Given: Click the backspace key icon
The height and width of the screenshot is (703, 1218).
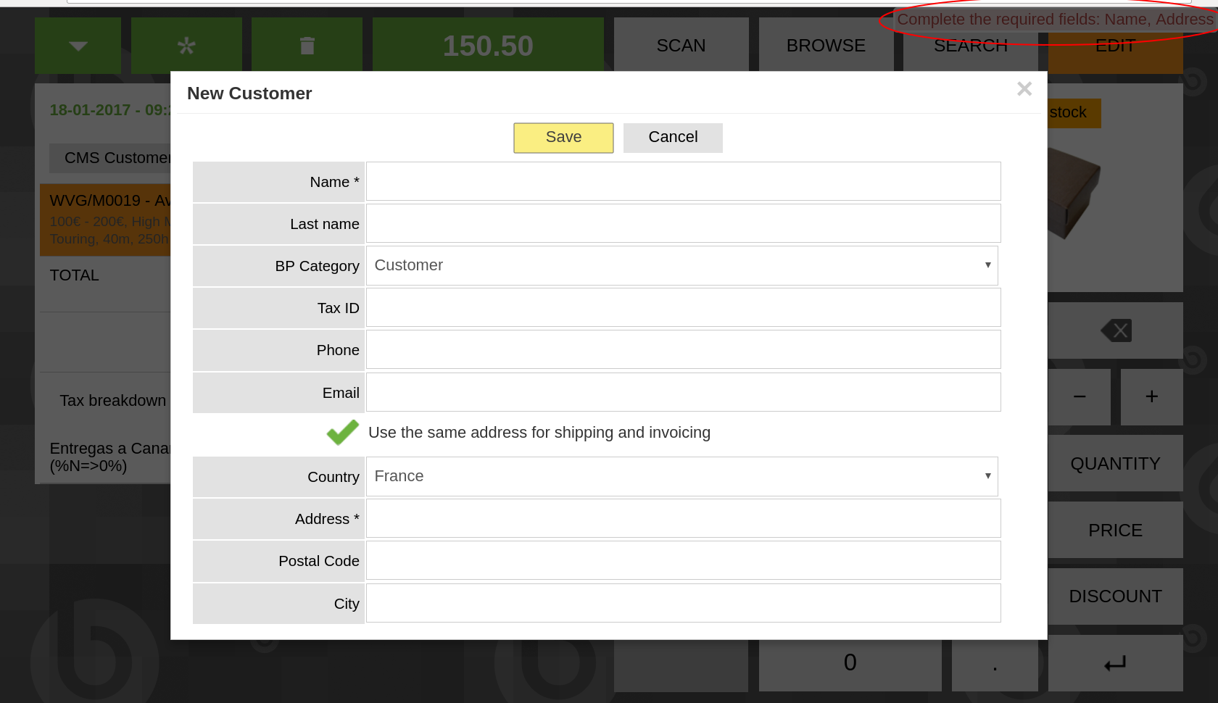Looking at the screenshot, I should [1115, 330].
